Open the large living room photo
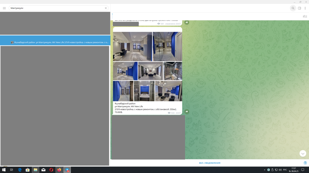The height and width of the screenshot is (173, 309). click(132, 47)
